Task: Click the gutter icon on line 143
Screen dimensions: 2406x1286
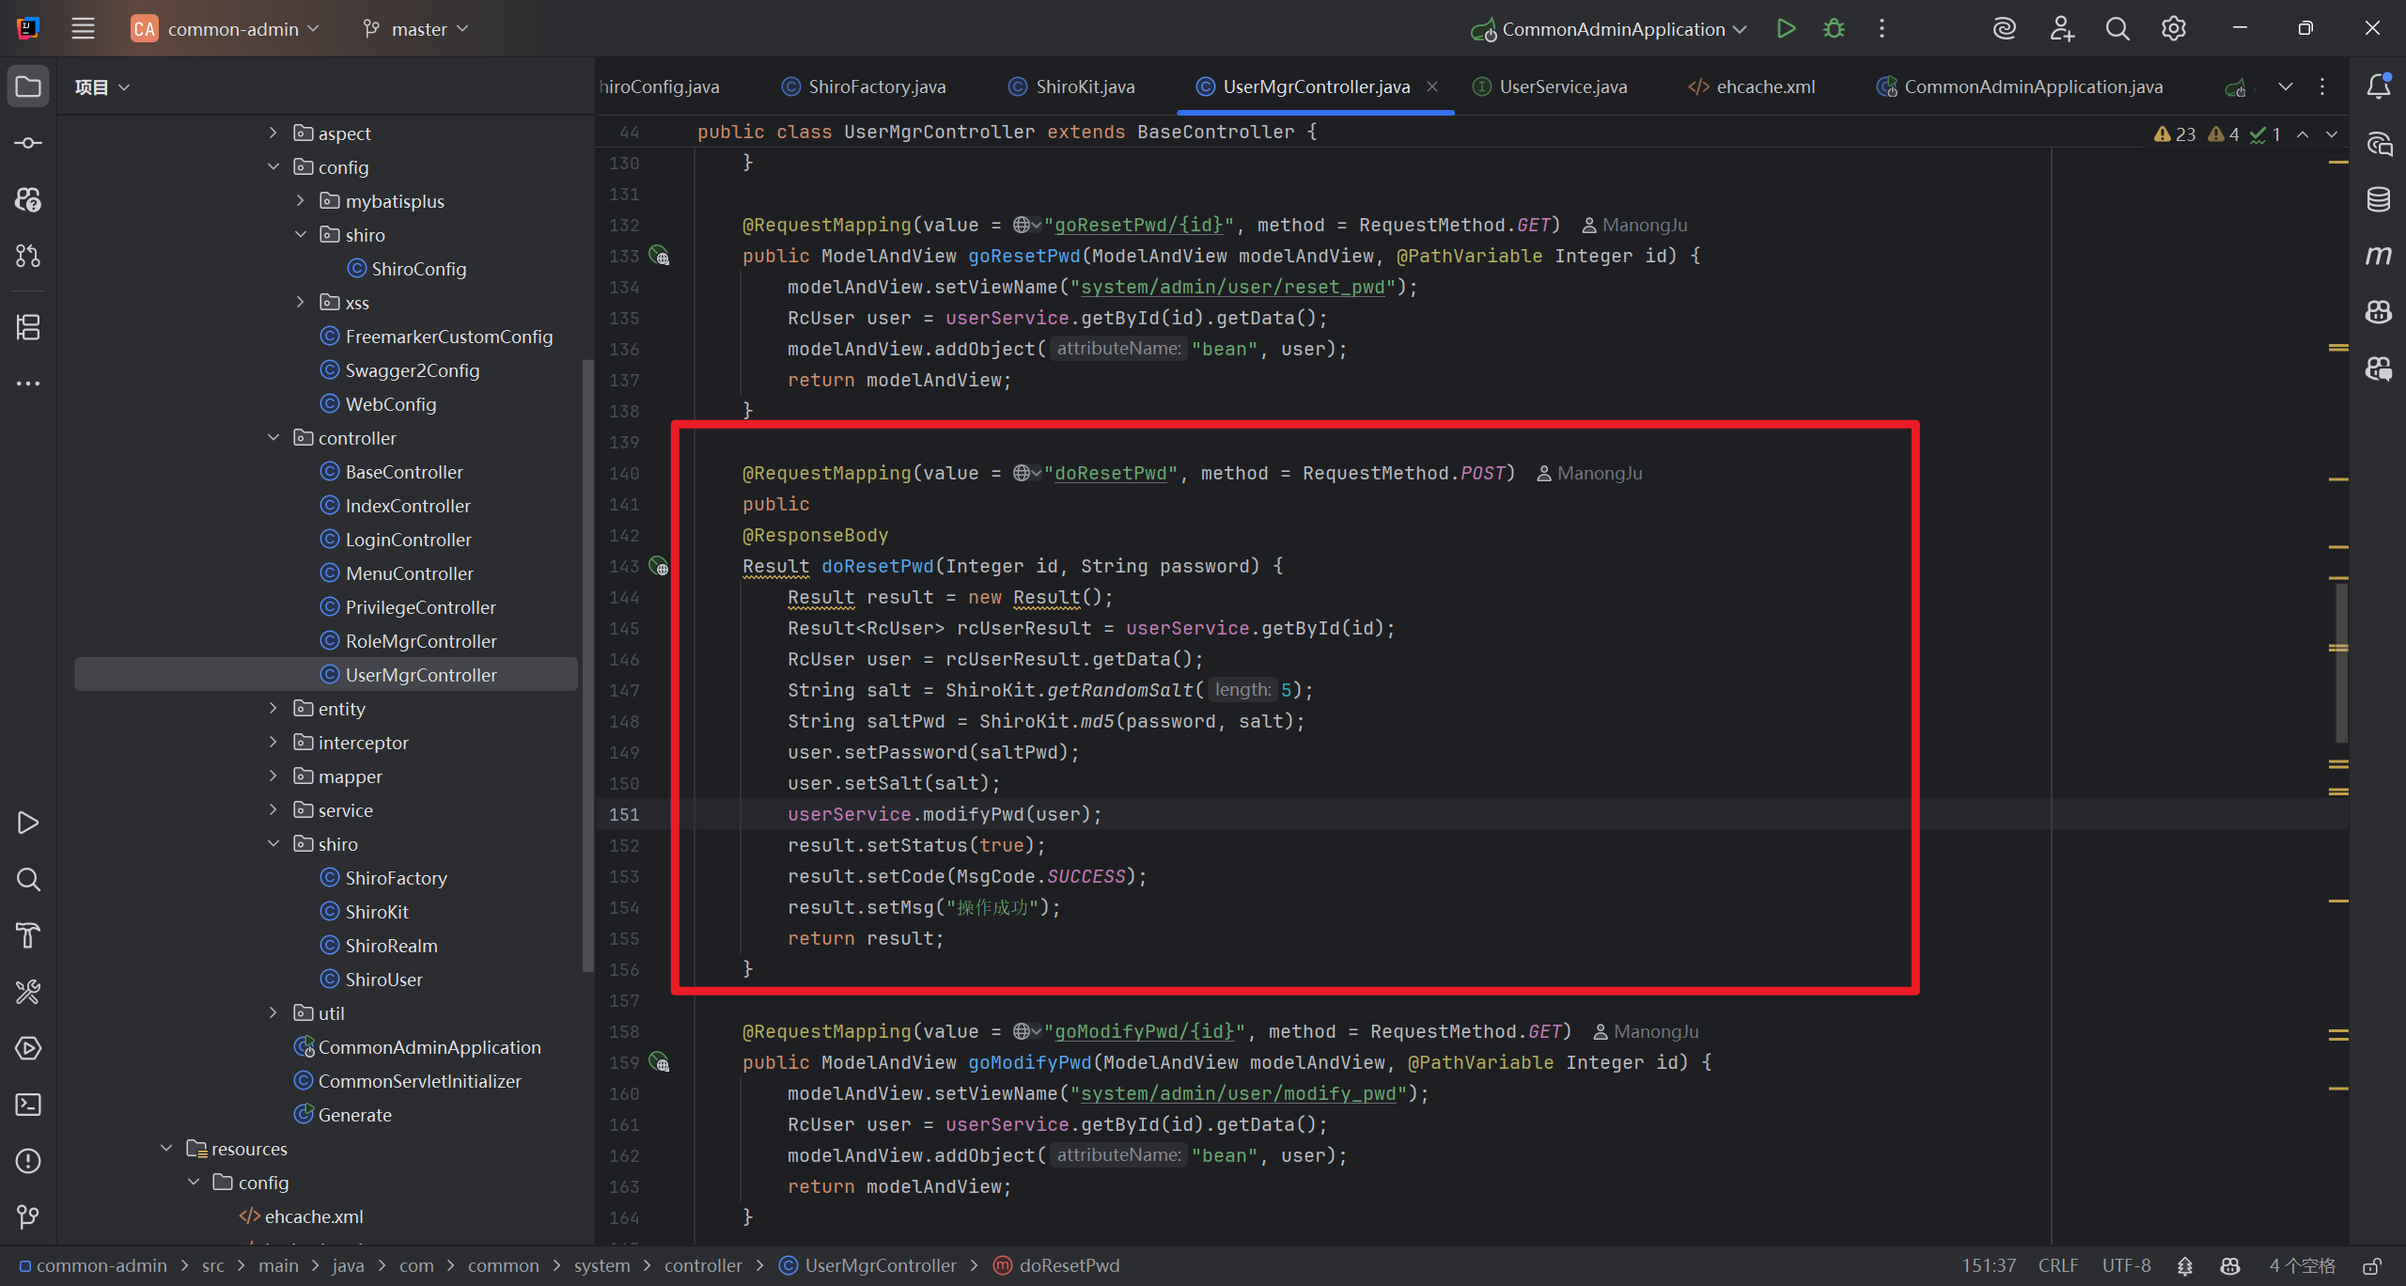Action: pos(660,567)
